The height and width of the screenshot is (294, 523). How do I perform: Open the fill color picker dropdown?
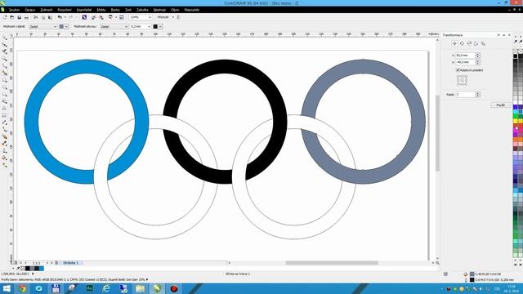coord(66,26)
